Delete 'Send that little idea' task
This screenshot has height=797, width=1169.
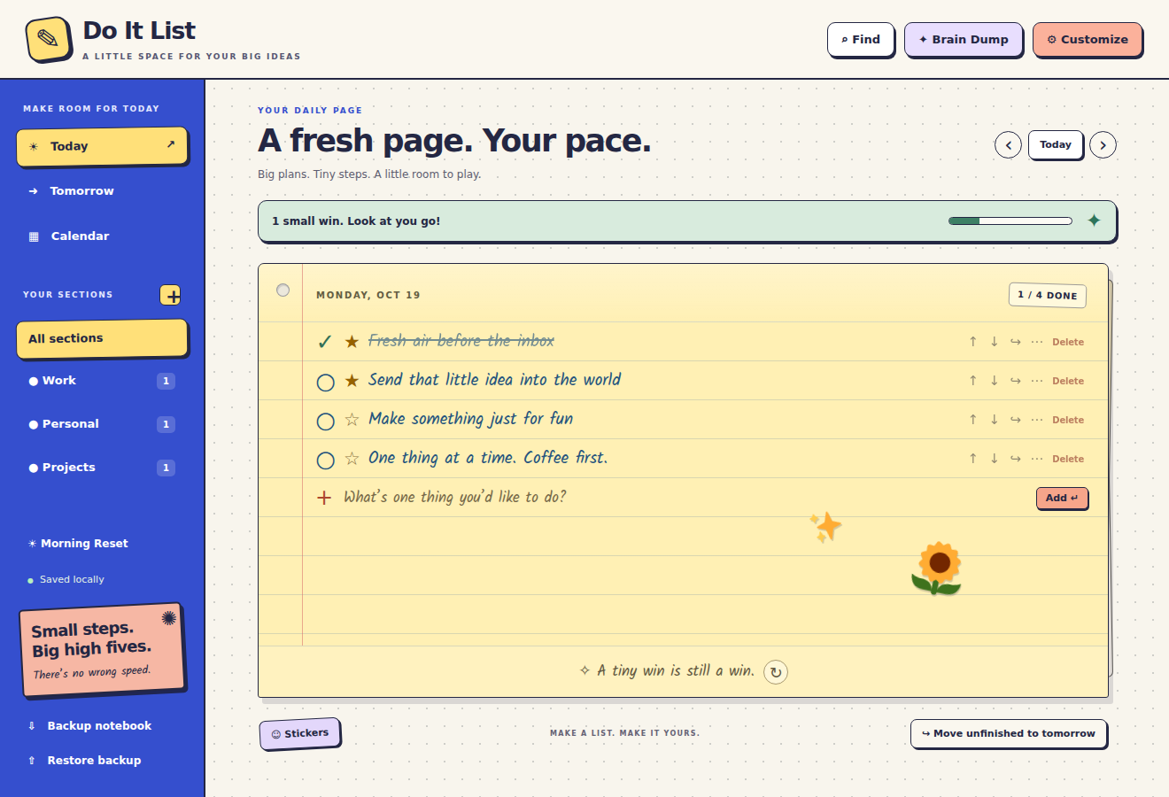pyautogui.click(x=1068, y=381)
